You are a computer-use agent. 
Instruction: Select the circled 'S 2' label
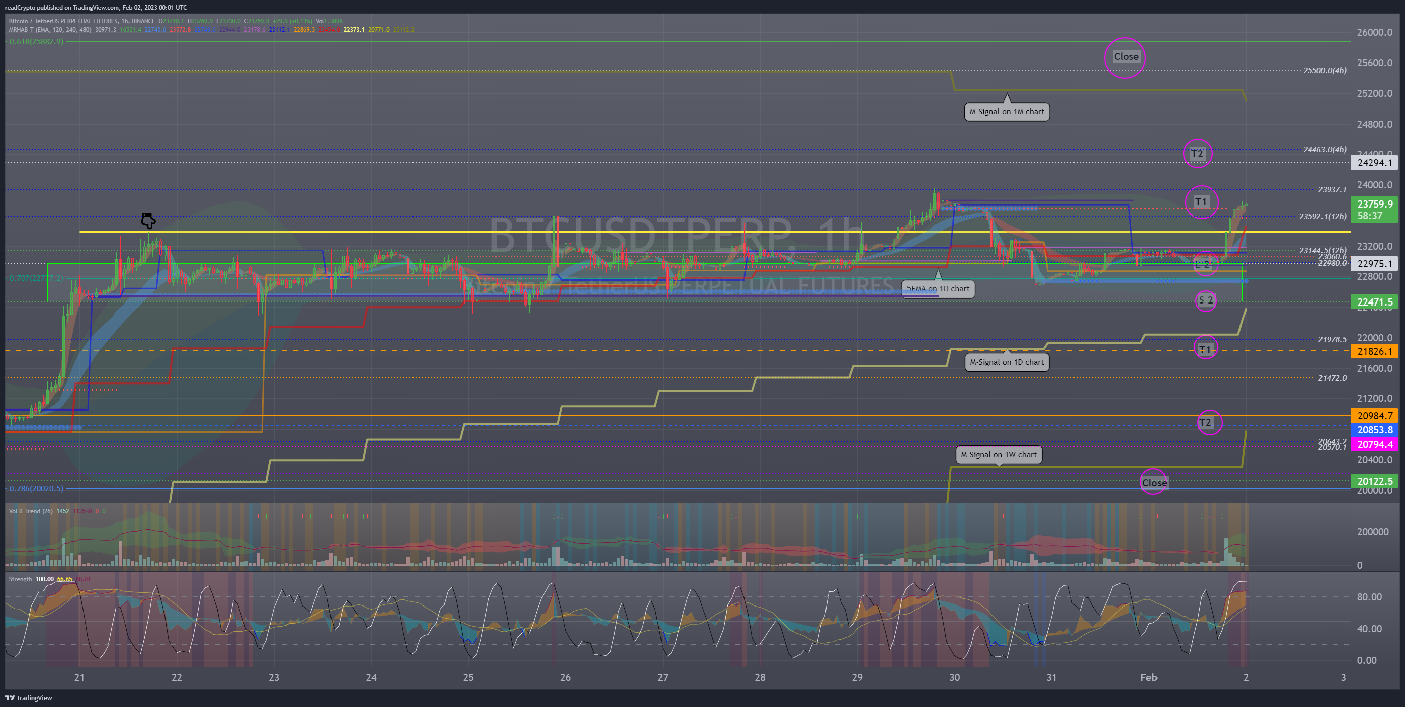tap(1205, 299)
